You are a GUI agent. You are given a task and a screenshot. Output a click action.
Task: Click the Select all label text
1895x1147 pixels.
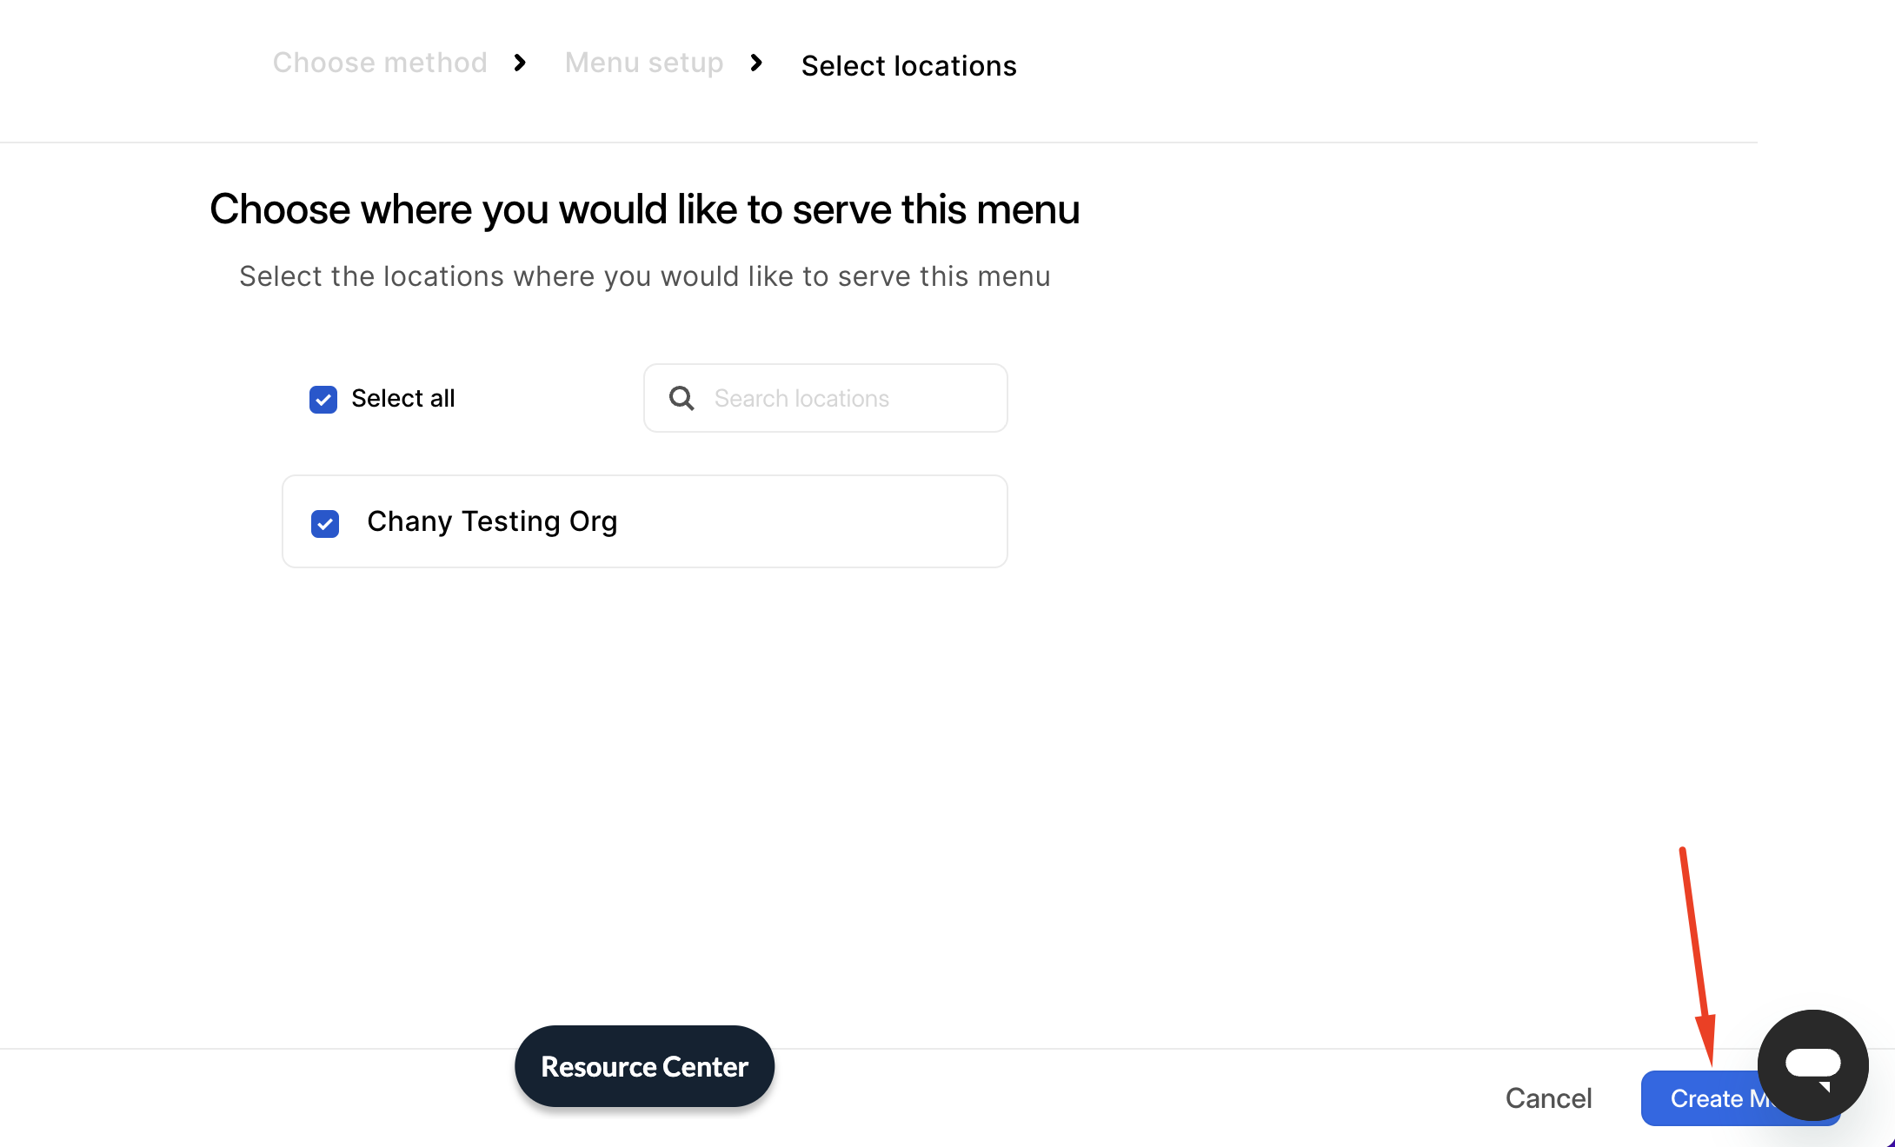coord(402,398)
